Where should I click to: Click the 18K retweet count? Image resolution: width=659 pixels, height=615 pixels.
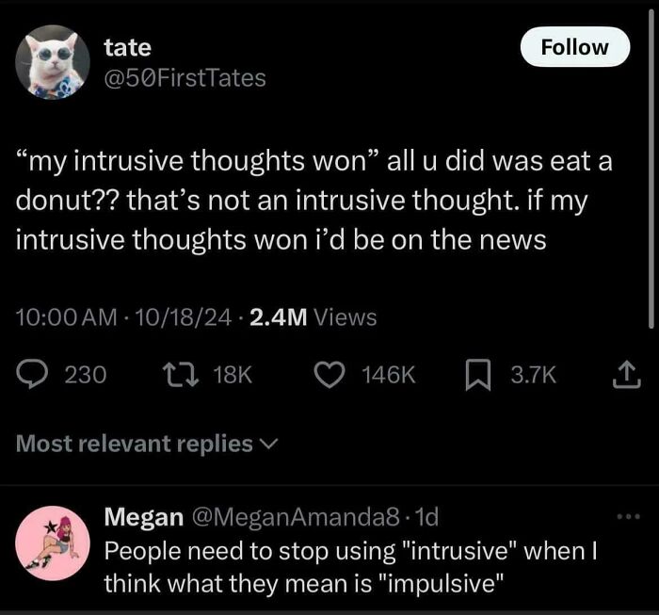pyautogui.click(x=233, y=375)
